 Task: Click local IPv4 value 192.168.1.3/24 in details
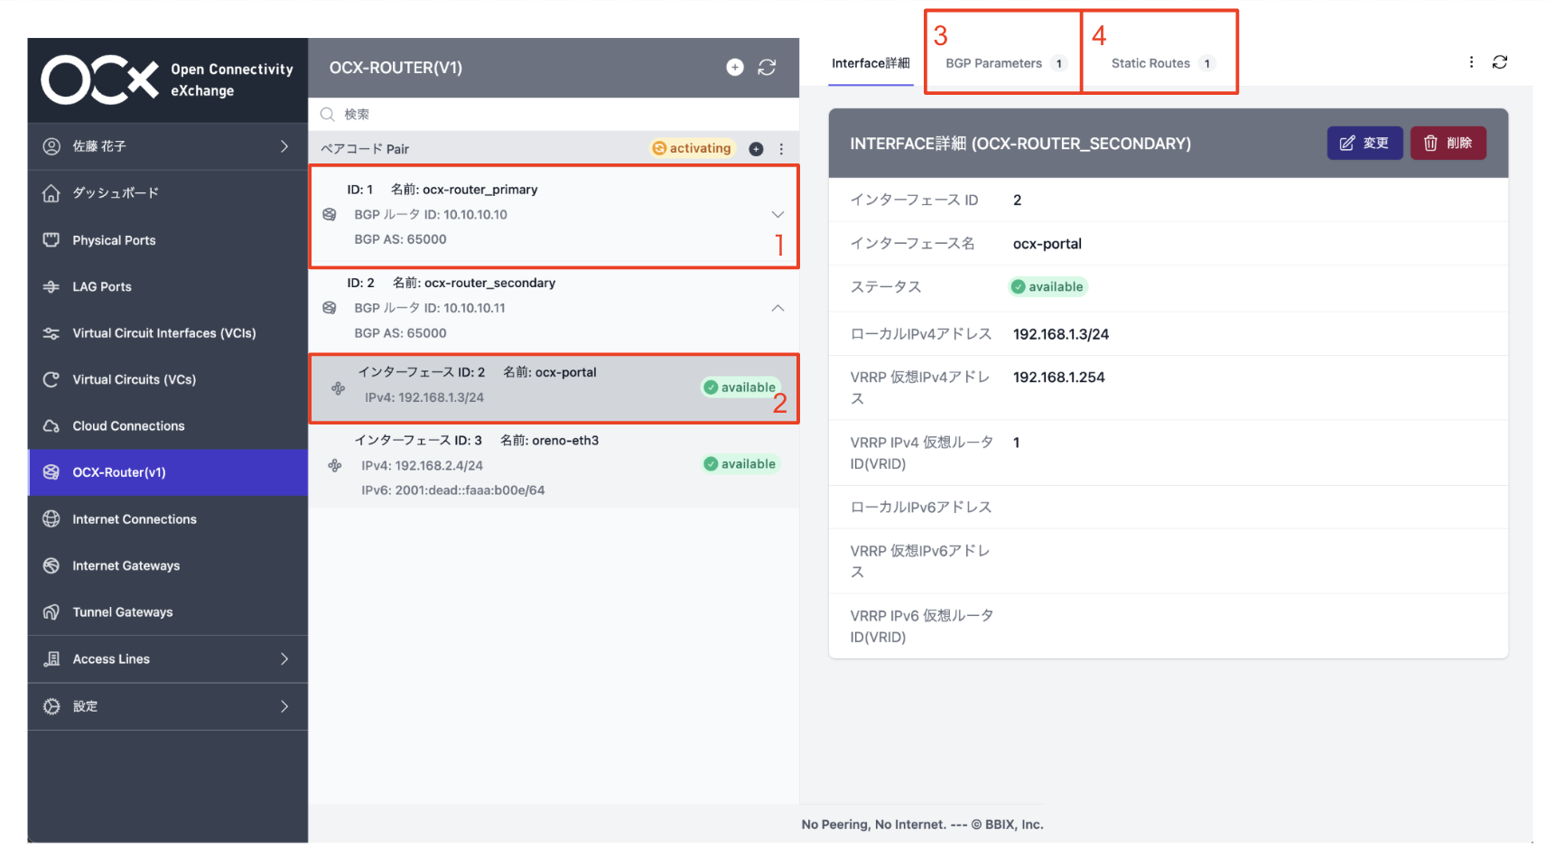click(1061, 334)
